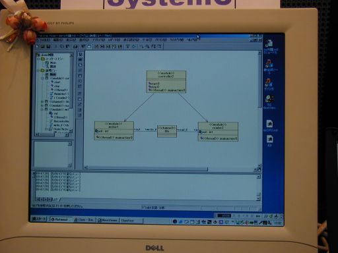Select the controller2 module class box
Viewport: 338px width, 253px height.
[x=166, y=82]
